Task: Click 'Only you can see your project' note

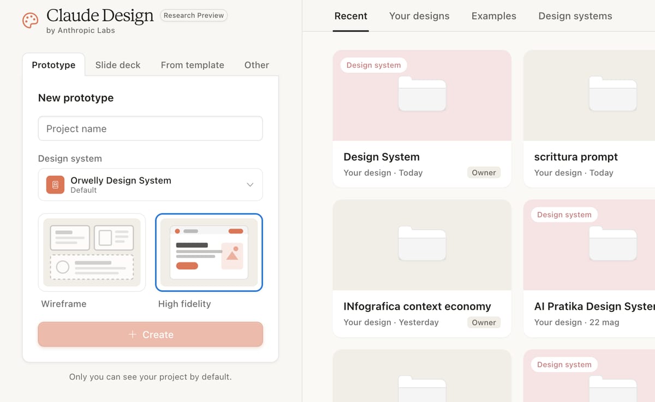Action: [150, 377]
